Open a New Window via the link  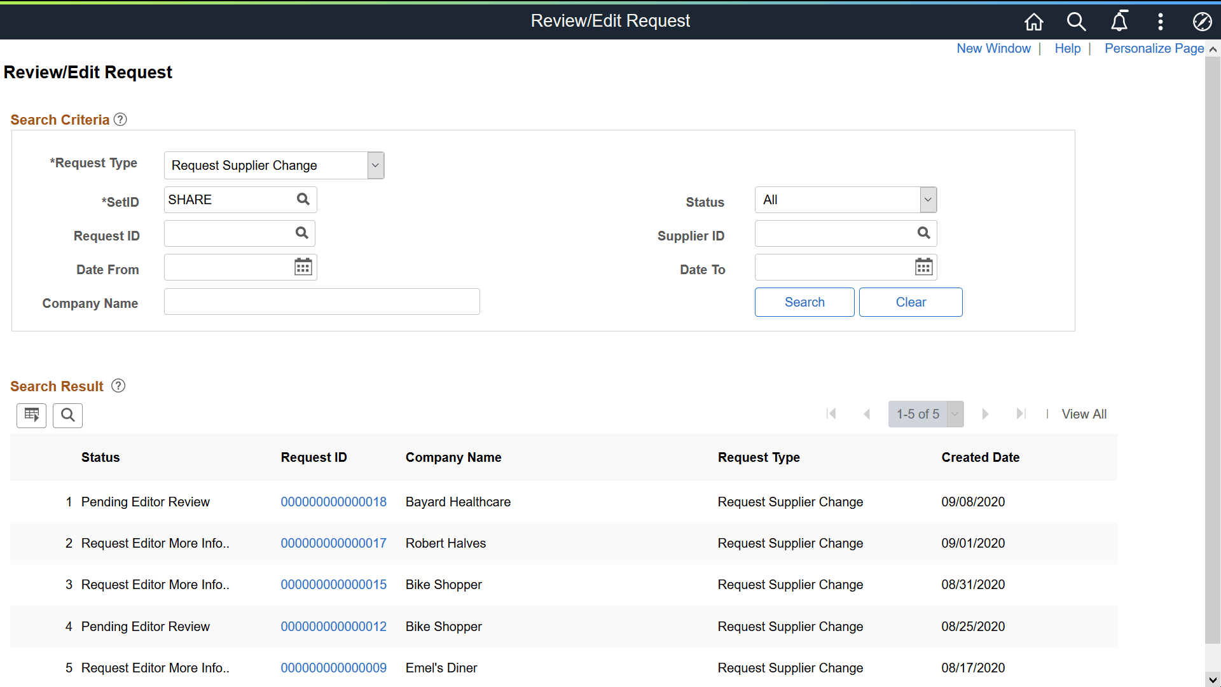pyautogui.click(x=993, y=48)
